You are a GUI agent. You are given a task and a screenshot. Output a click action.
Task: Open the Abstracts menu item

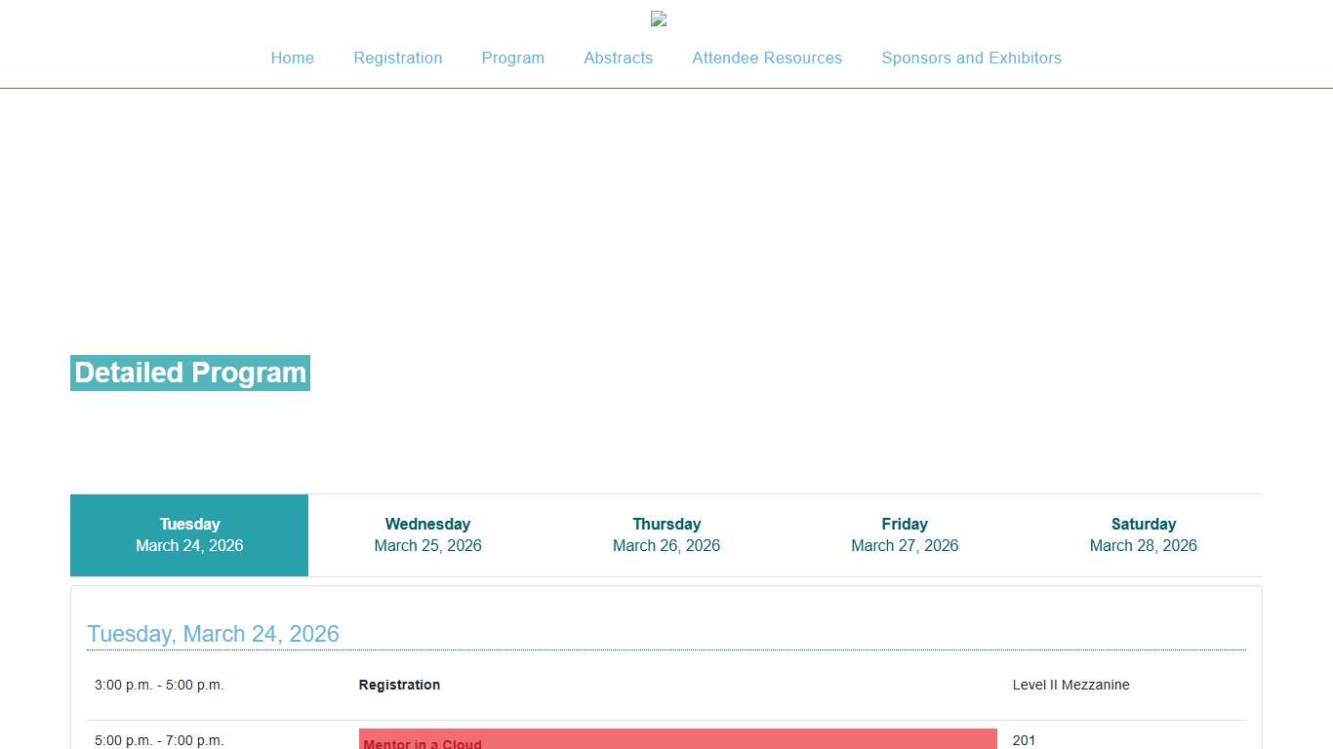(619, 58)
